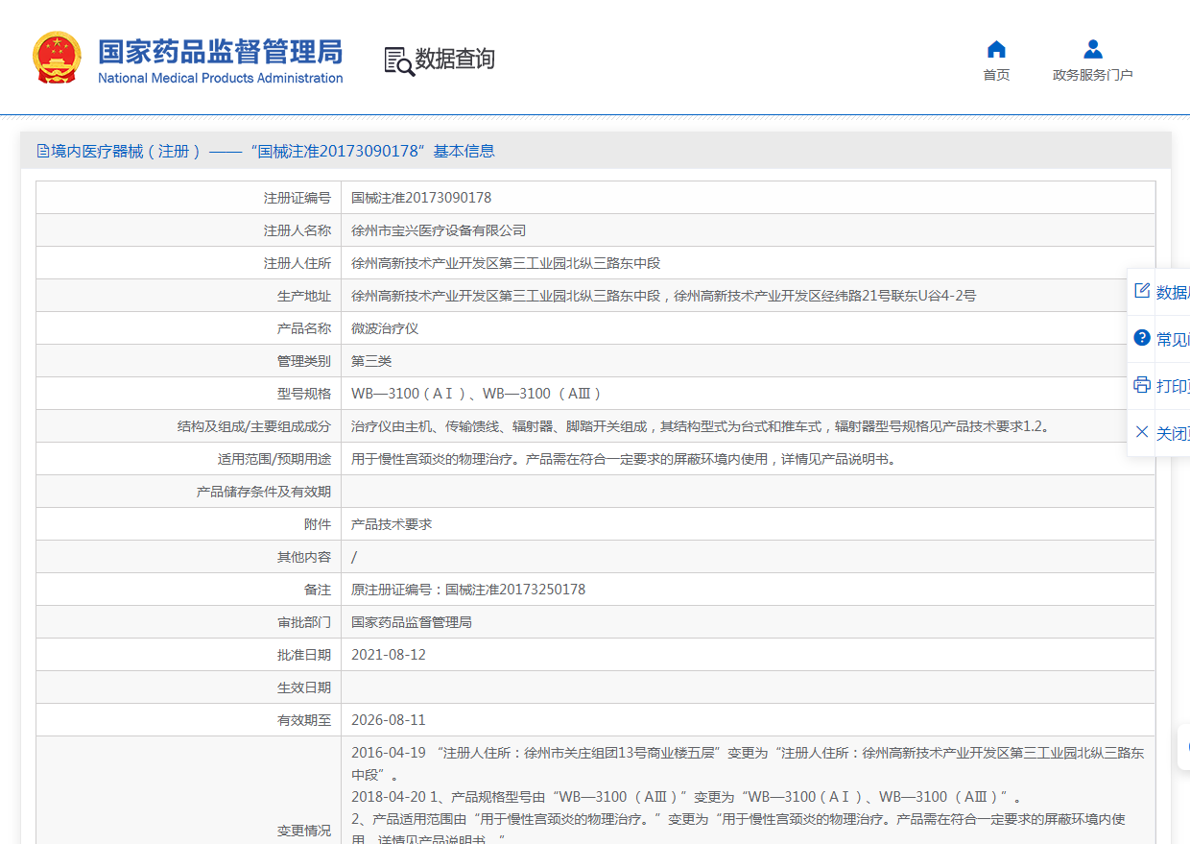Click the 结构及组成 description value

pyautogui.click(x=701, y=426)
